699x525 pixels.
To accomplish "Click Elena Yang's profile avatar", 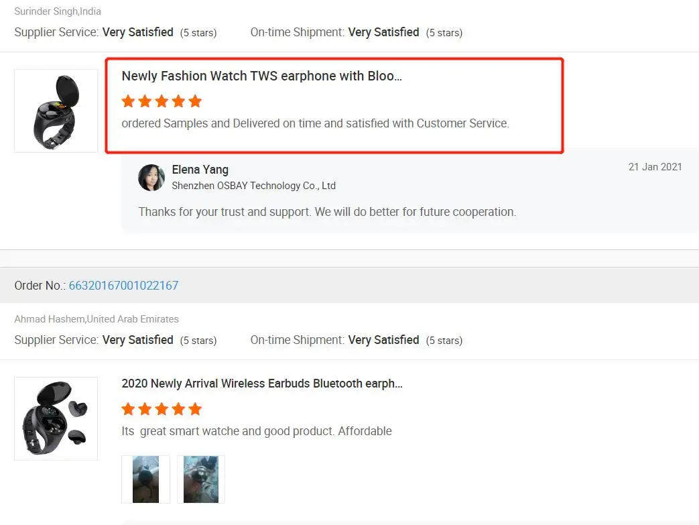I will tap(151, 178).
